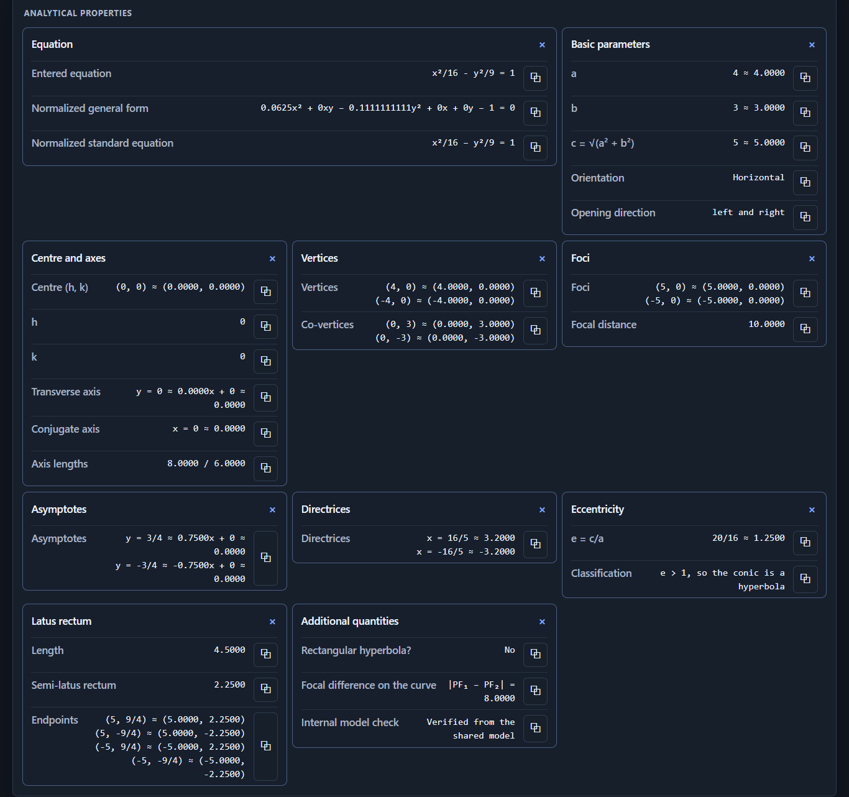Close the Foci card
This screenshot has width=849, height=797.
point(812,259)
